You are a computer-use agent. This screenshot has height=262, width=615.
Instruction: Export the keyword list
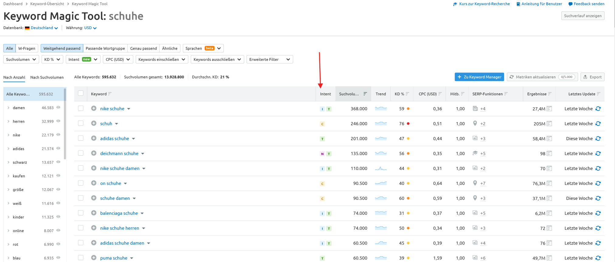click(592, 77)
